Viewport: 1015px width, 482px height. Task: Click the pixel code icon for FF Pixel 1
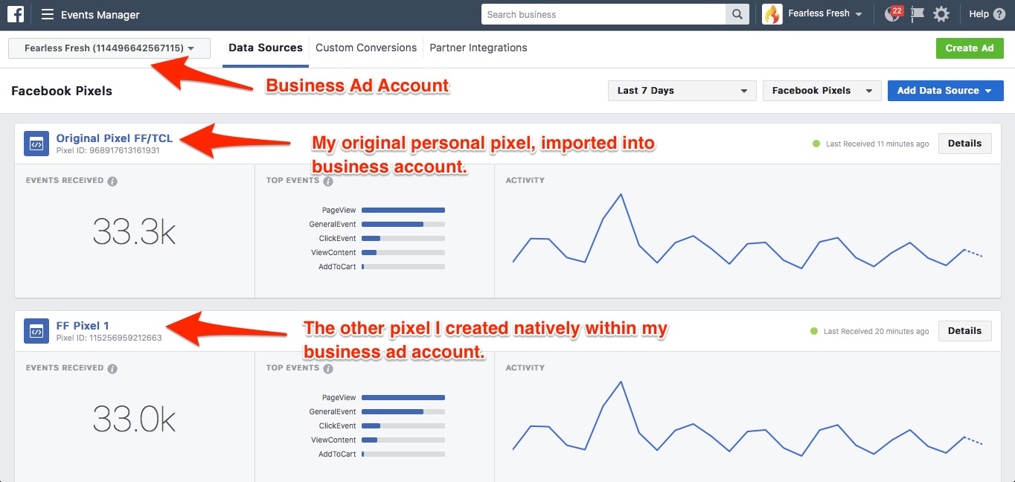(36, 331)
